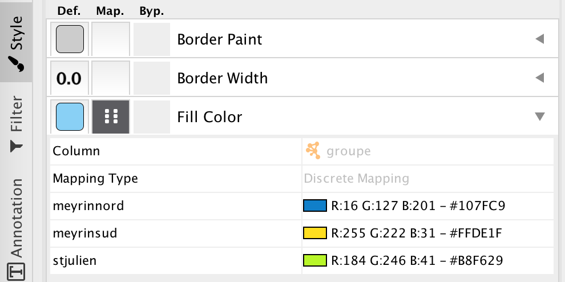Switch to the Filter tab
Screen dimensions: 565x282
coord(16,124)
